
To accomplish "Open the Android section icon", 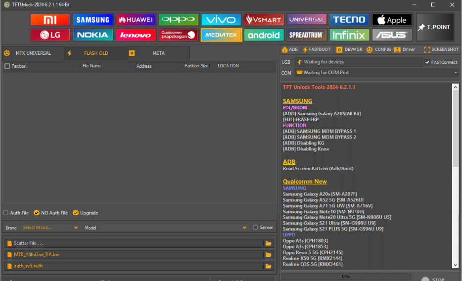I will pos(264,35).
